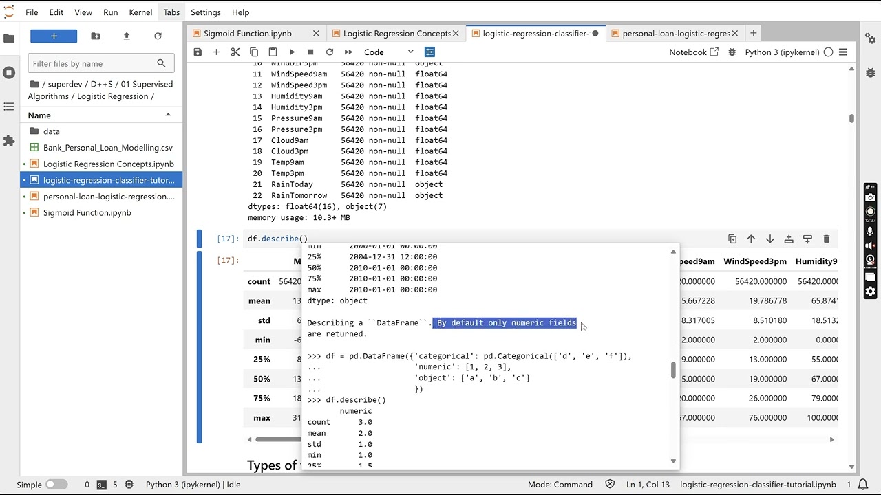Click the Python 3 (ipykernel) | Idle status
Image resolution: width=881 pixels, height=495 pixels.
point(193,485)
